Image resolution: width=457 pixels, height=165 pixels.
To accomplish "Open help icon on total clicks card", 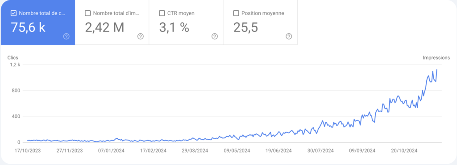I will pos(66,36).
